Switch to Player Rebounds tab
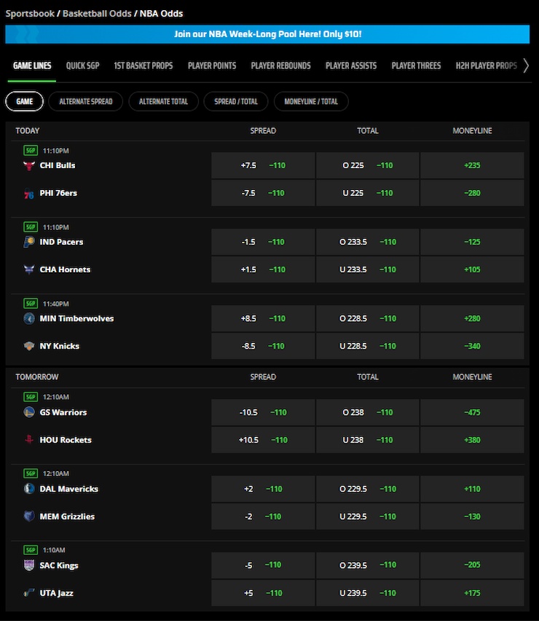This screenshot has width=539, height=621. pyautogui.click(x=280, y=66)
